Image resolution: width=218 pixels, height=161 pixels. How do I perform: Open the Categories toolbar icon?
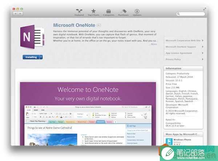point(108,11)
